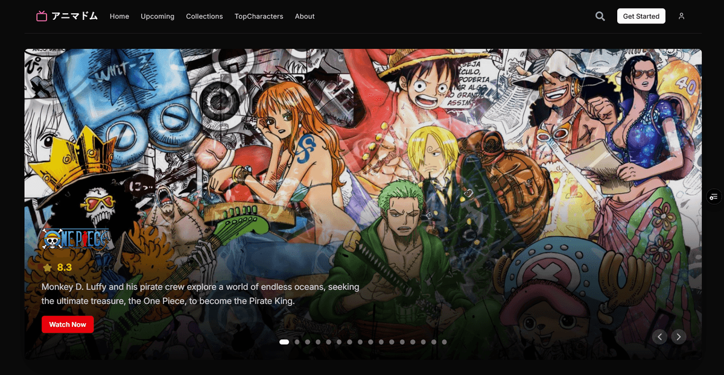The image size is (724, 375).
Task: Click the One Piece logo on banner
Action: (77, 241)
